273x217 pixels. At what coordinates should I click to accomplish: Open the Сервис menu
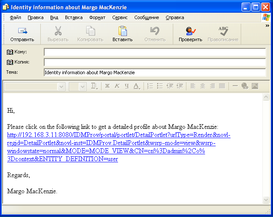click(120, 17)
